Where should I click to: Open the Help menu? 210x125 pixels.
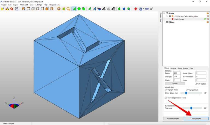pyautogui.click(x=46, y=5)
